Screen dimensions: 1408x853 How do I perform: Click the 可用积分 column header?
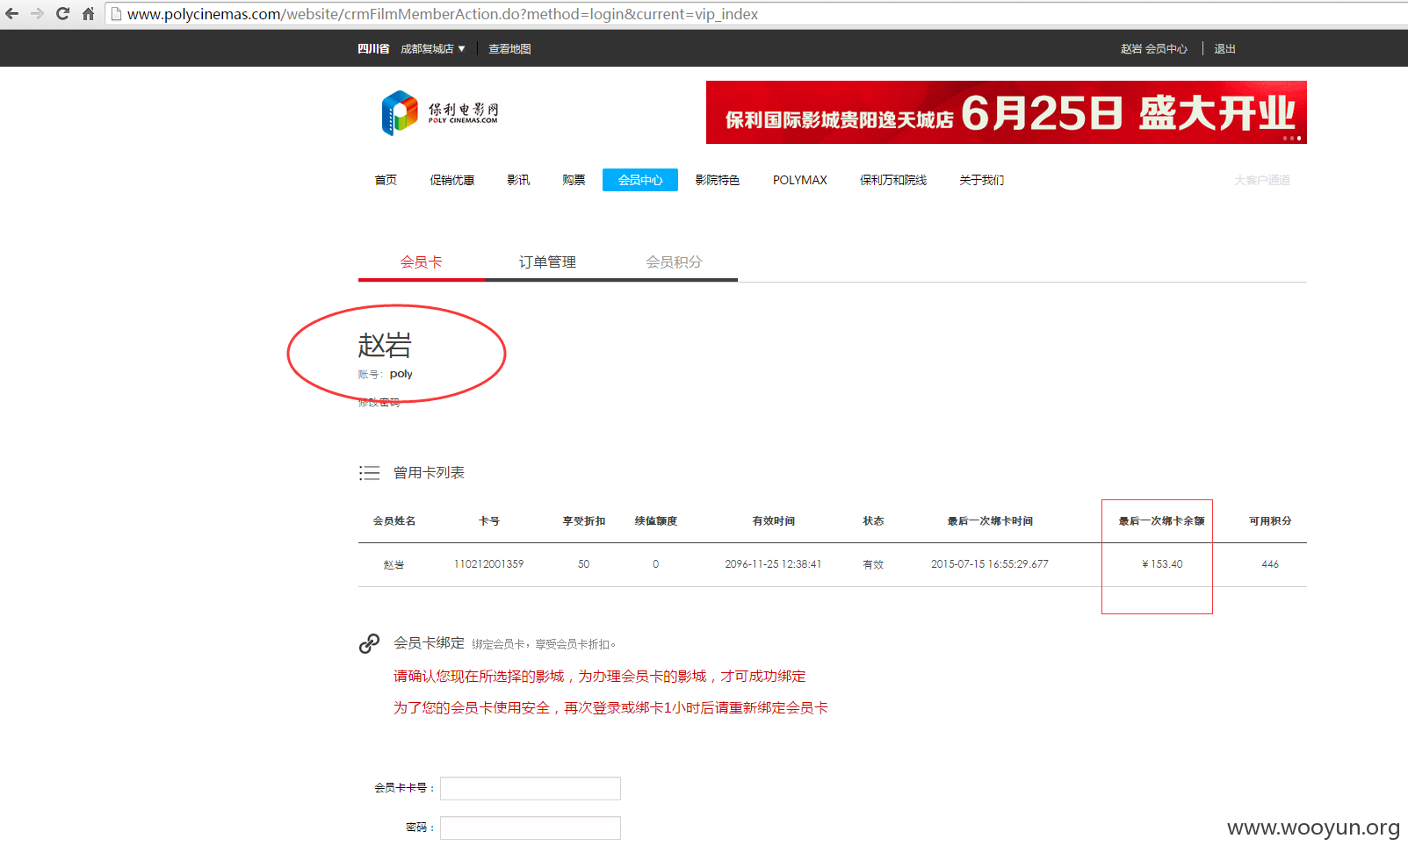1270,521
